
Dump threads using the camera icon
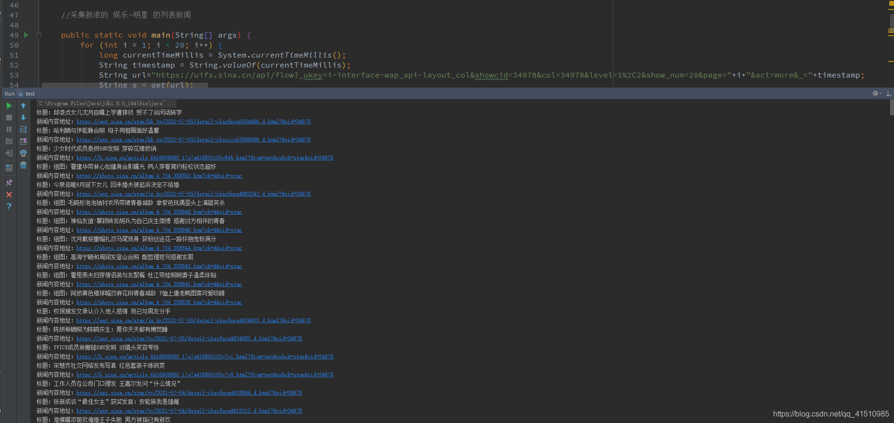coord(9,141)
